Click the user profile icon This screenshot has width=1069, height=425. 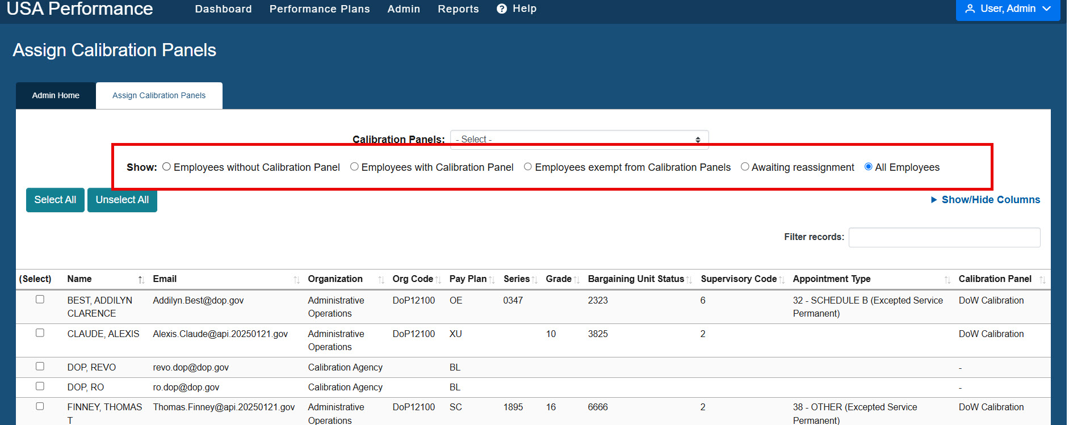tap(970, 9)
